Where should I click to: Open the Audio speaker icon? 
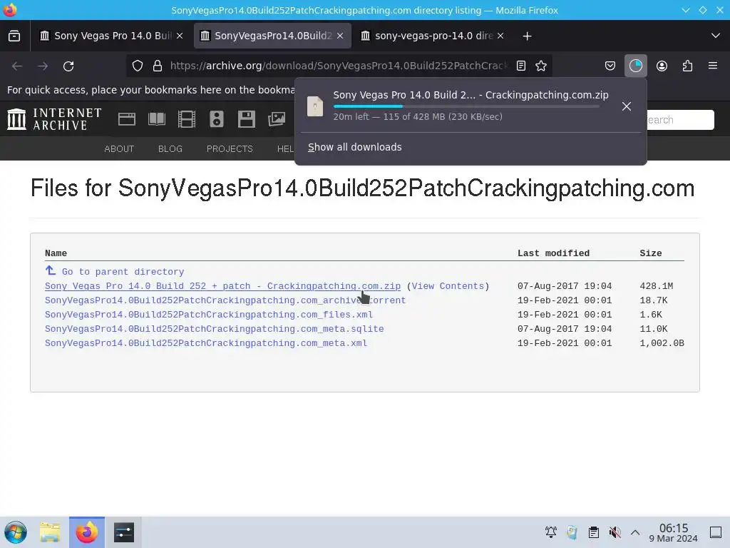pyautogui.click(x=217, y=119)
